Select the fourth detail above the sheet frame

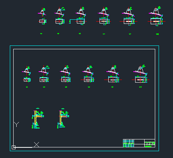coord(103,16)
